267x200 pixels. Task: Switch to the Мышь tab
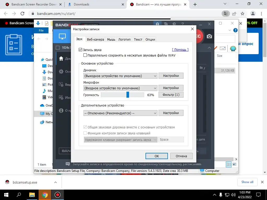(111, 40)
